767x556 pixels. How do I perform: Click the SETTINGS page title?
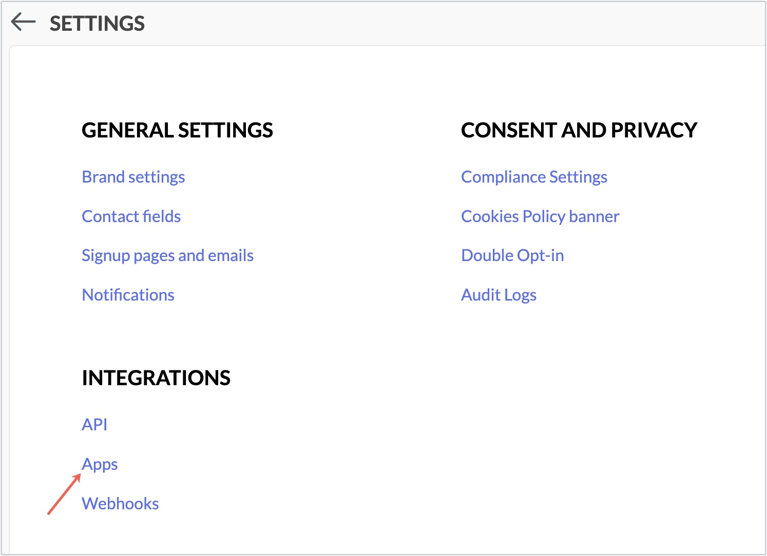(98, 22)
